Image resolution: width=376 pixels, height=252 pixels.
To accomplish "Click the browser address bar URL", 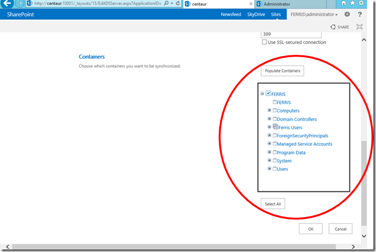I will tap(98, 3).
